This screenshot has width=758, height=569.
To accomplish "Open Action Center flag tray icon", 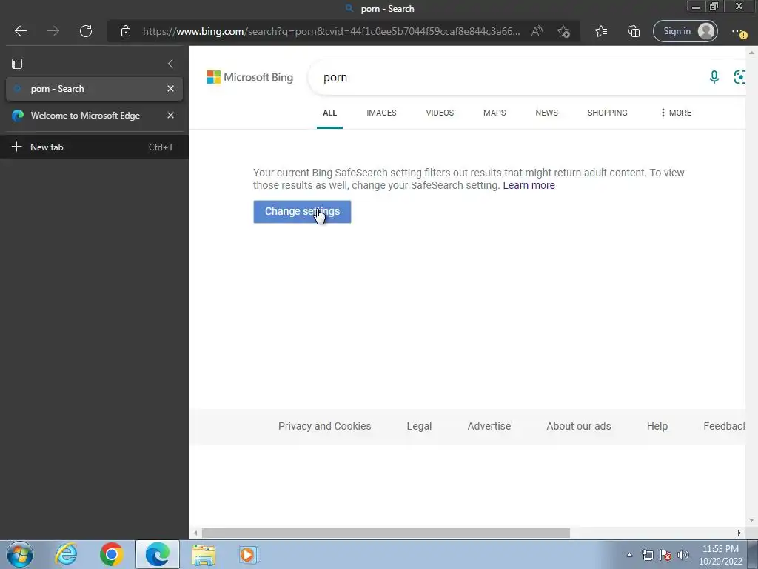I will 665,555.
